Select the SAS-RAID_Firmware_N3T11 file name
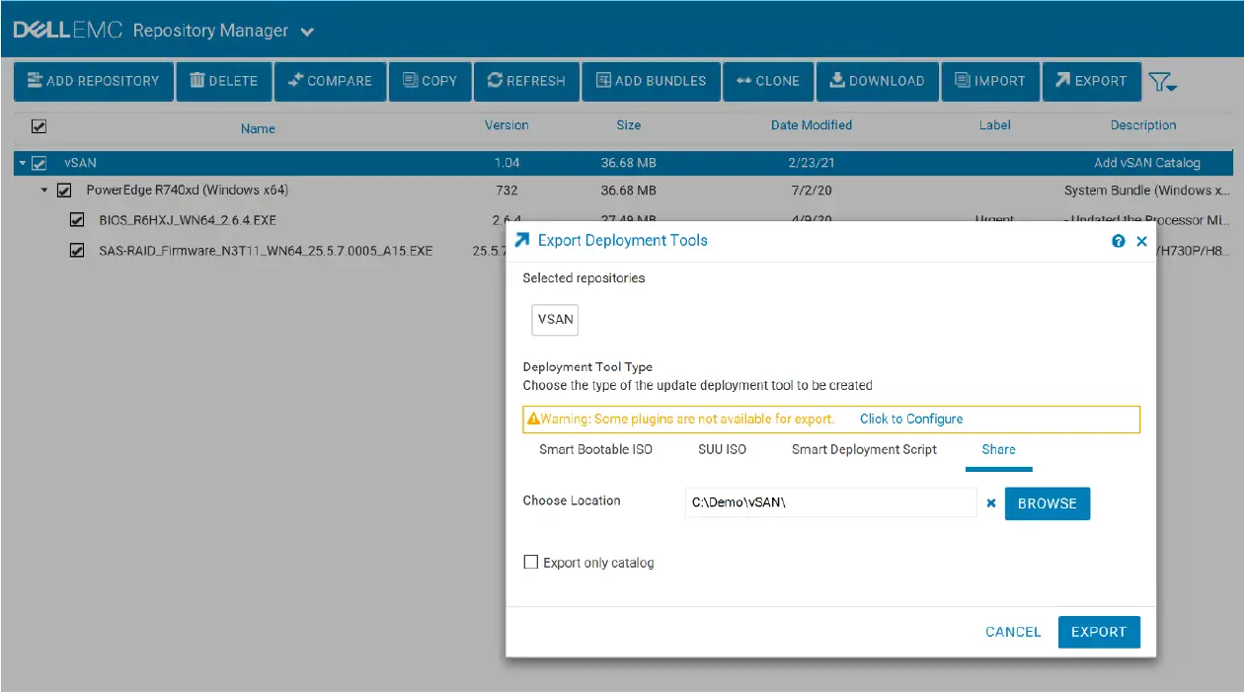 pyautogui.click(x=266, y=251)
